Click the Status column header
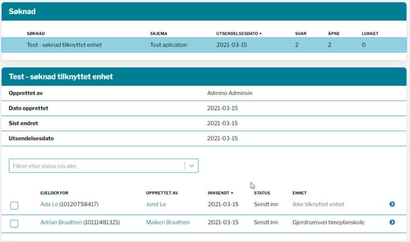410x242 pixels. pyautogui.click(x=262, y=193)
